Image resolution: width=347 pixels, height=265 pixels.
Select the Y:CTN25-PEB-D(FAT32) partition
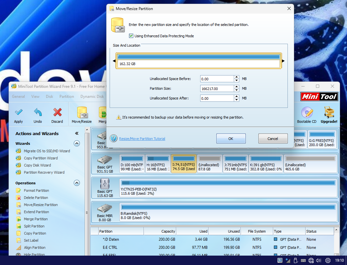pos(228,188)
